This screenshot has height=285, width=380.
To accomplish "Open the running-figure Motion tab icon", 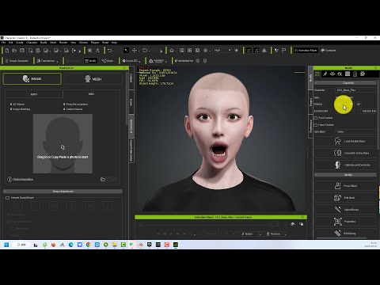I will click(325, 74).
